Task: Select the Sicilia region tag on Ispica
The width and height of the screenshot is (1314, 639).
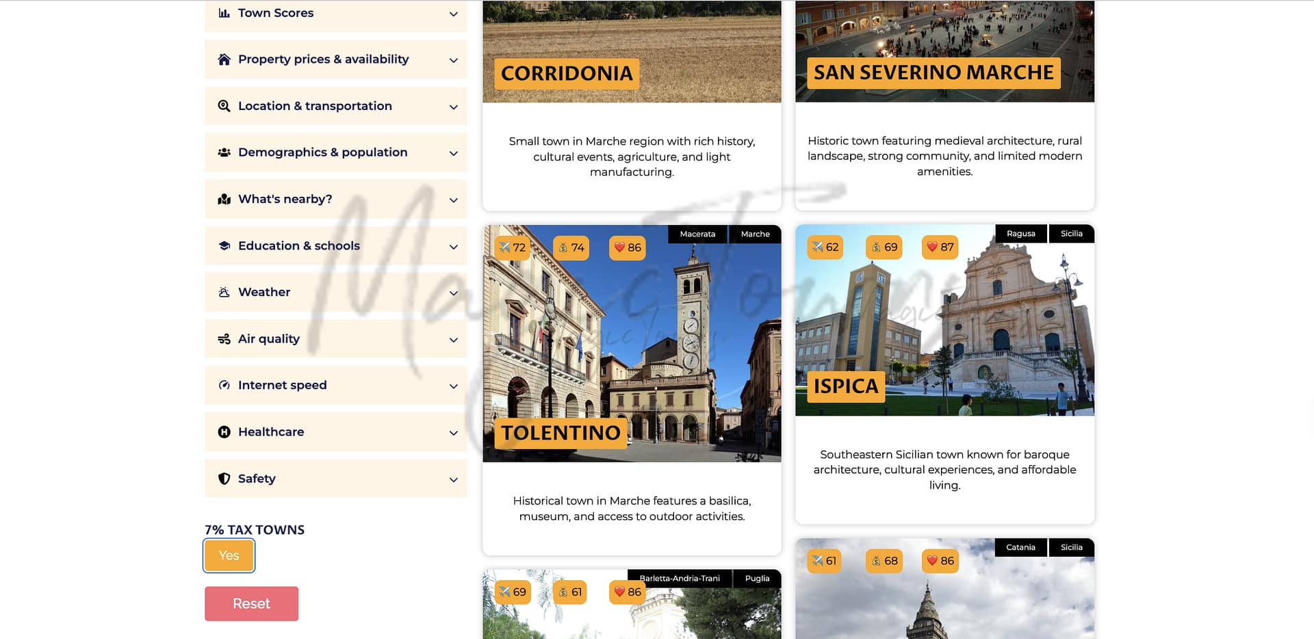Action: 1071,234
